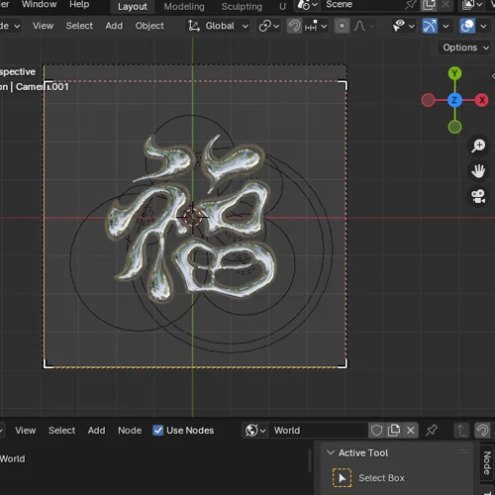Click the zoom magnifier viewport icon

pyautogui.click(x=478, y=146)
